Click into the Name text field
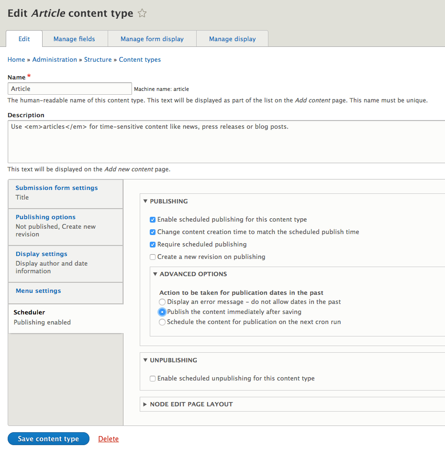This screenshot has width=445, height=459. (70, 89)
